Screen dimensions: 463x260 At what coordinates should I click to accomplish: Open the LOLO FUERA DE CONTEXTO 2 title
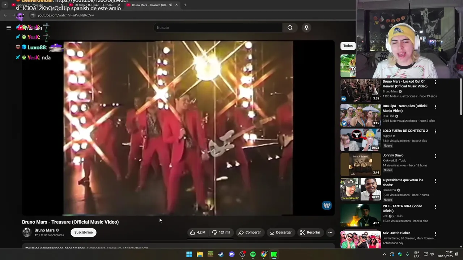pyautogui.click(x=405, y=131)
